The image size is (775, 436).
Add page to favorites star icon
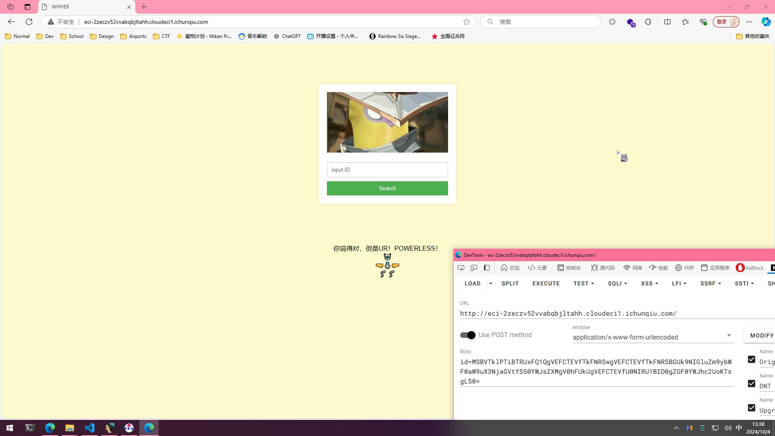467,22
